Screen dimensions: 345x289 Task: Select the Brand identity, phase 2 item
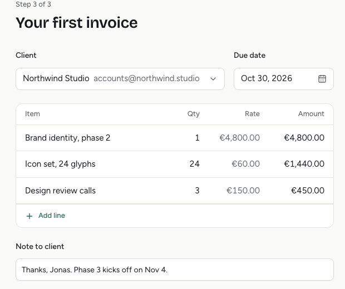[x=67, y=138]
